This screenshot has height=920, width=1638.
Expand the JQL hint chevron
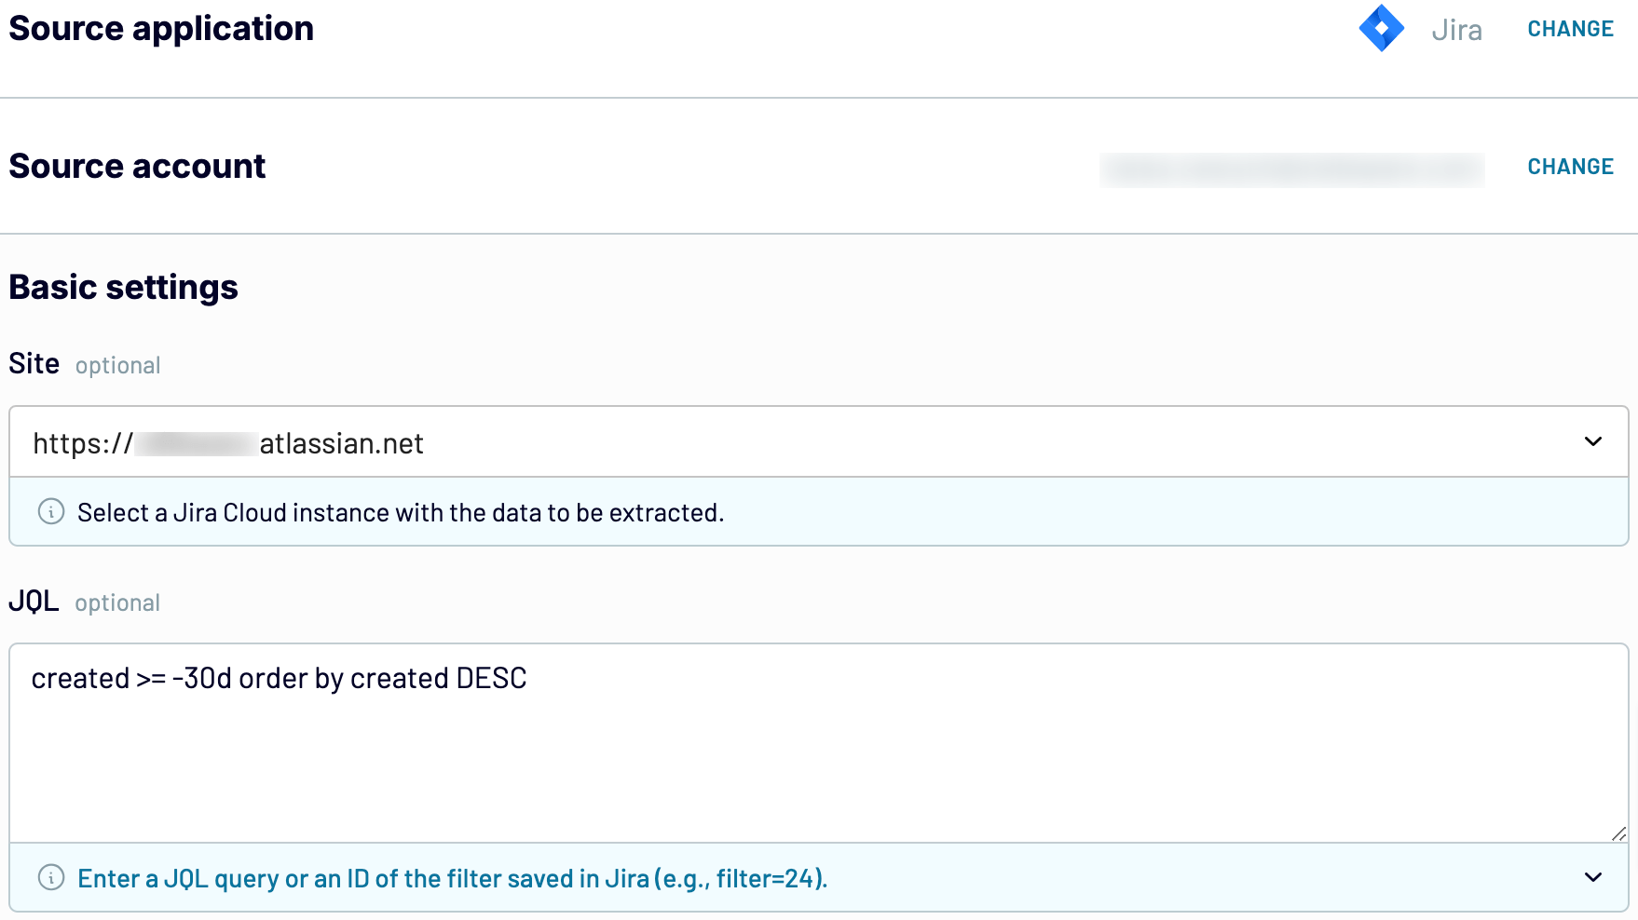[1592, 877]
